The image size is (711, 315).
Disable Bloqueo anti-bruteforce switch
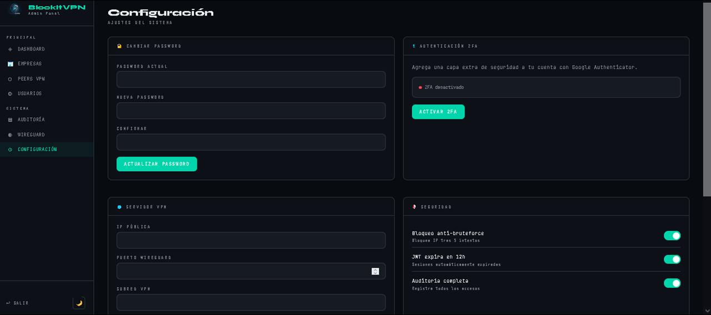[x=672, y=236]
